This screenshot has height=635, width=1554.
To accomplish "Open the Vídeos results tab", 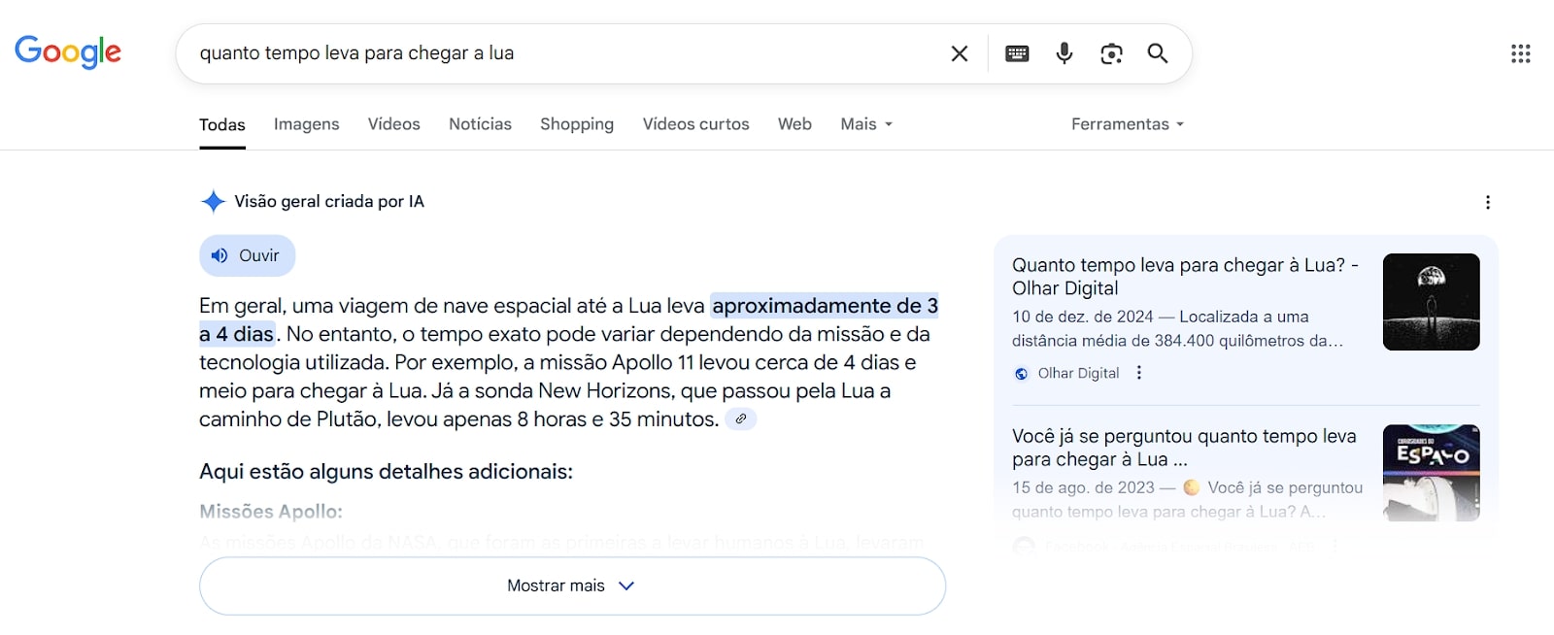I will (394, 124).
